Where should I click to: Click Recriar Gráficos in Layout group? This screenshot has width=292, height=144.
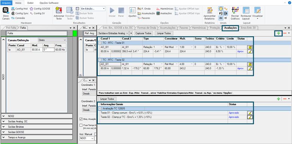click(x=235, y=13)
